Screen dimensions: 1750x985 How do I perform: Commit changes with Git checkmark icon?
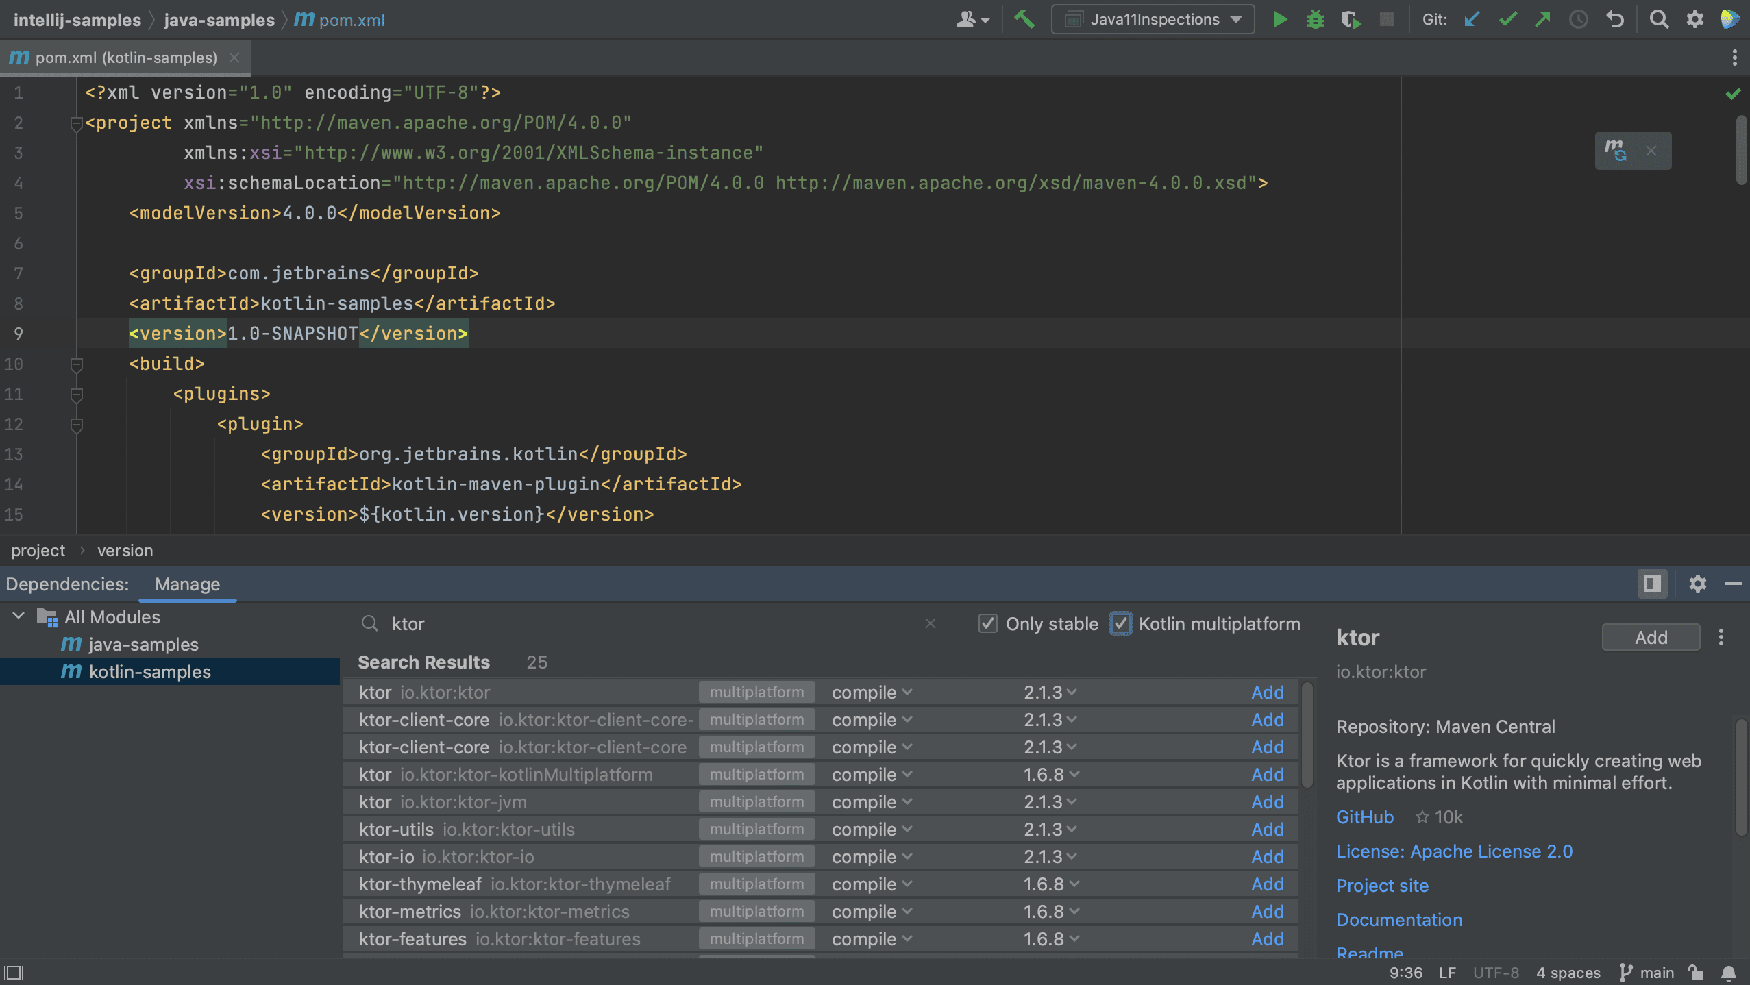(x=1507, y=19)
